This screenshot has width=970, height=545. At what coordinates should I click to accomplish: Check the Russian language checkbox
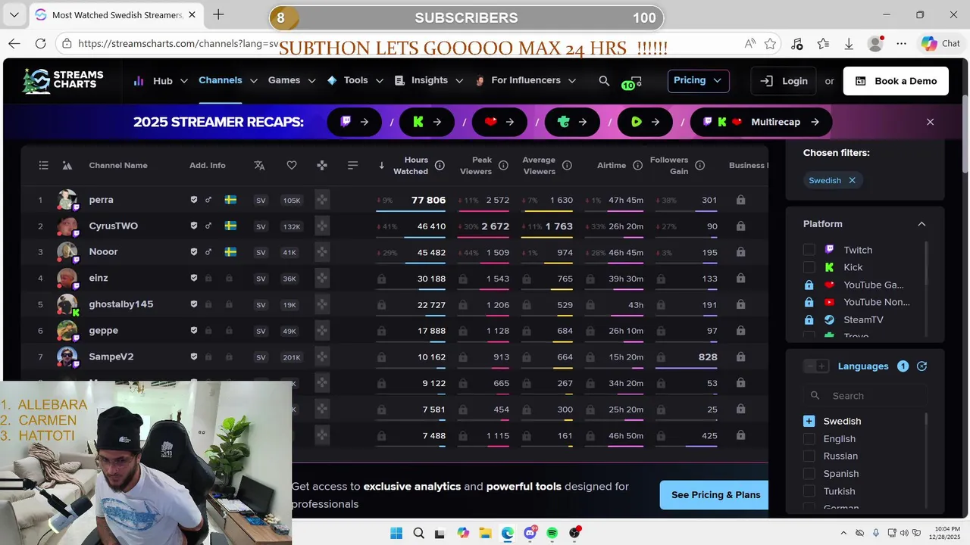(x=809, y=456)
